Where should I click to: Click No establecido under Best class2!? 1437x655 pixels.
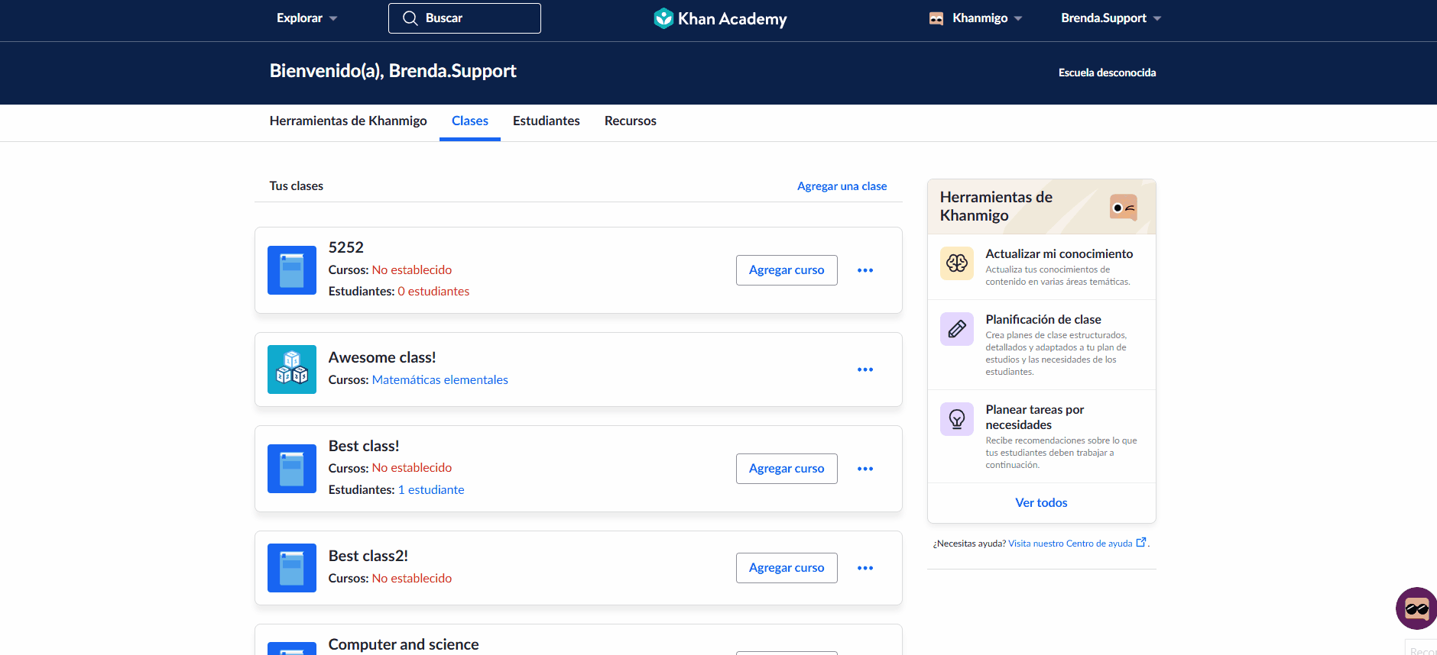click(x=412, y=579)
